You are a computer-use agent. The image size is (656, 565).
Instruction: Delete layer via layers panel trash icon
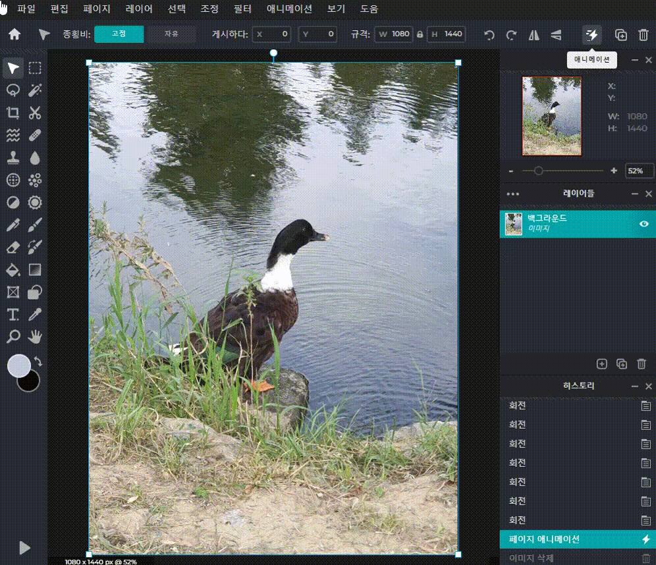point(642,364)
